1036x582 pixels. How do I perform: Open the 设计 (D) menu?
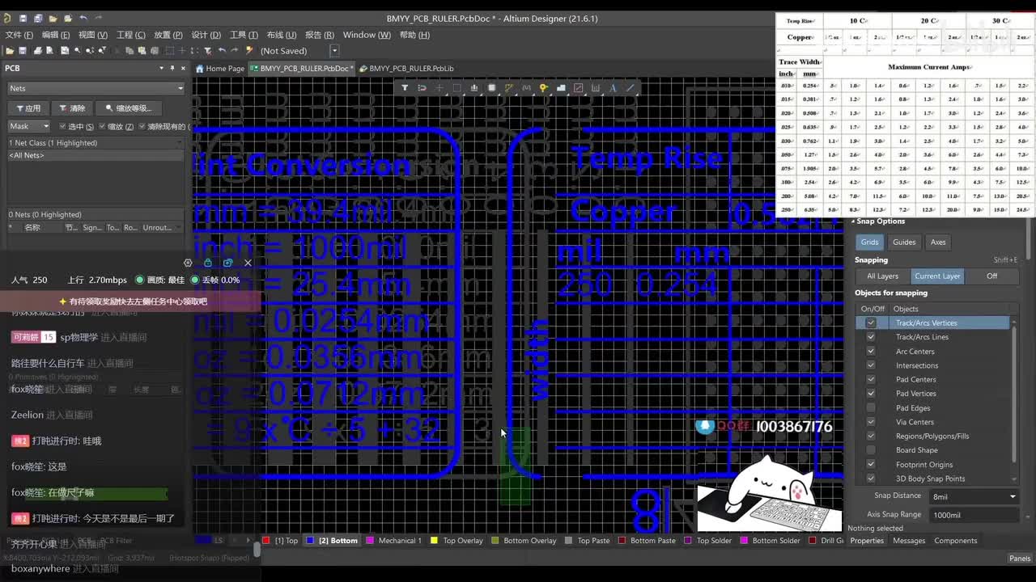pos(206,35)
